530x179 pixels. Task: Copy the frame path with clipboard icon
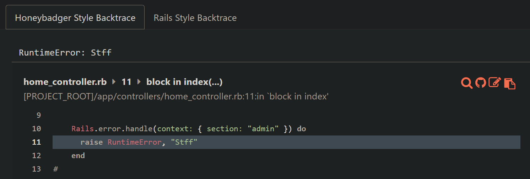tap(509, 83)
